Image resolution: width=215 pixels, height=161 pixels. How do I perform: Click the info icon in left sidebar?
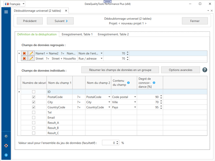coord(6,155)
